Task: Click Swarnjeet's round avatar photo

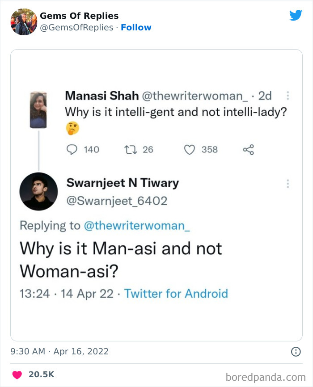Action: point(39,191)
